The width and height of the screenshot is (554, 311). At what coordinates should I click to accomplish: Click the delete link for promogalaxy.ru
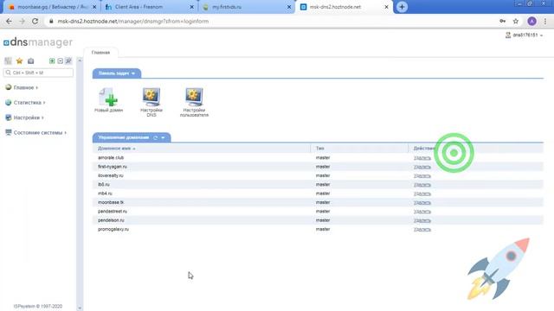coord(422,230)
